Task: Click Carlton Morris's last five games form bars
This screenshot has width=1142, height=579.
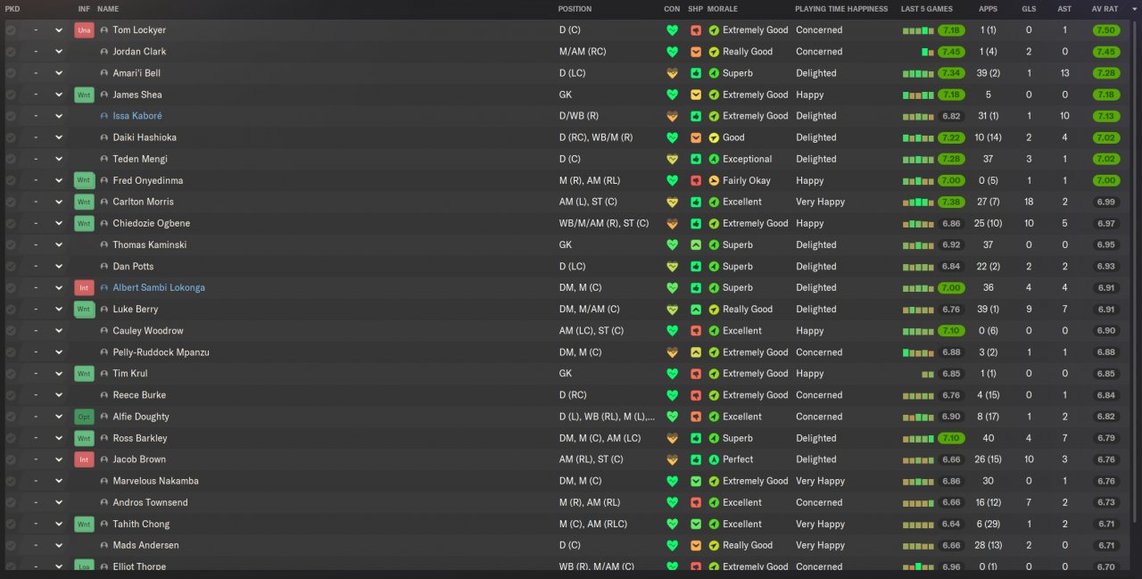Action: click(918, 202)
